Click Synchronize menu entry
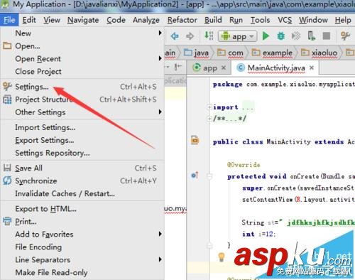The width and height of the screenshot is (355, 280). point(82,181)
